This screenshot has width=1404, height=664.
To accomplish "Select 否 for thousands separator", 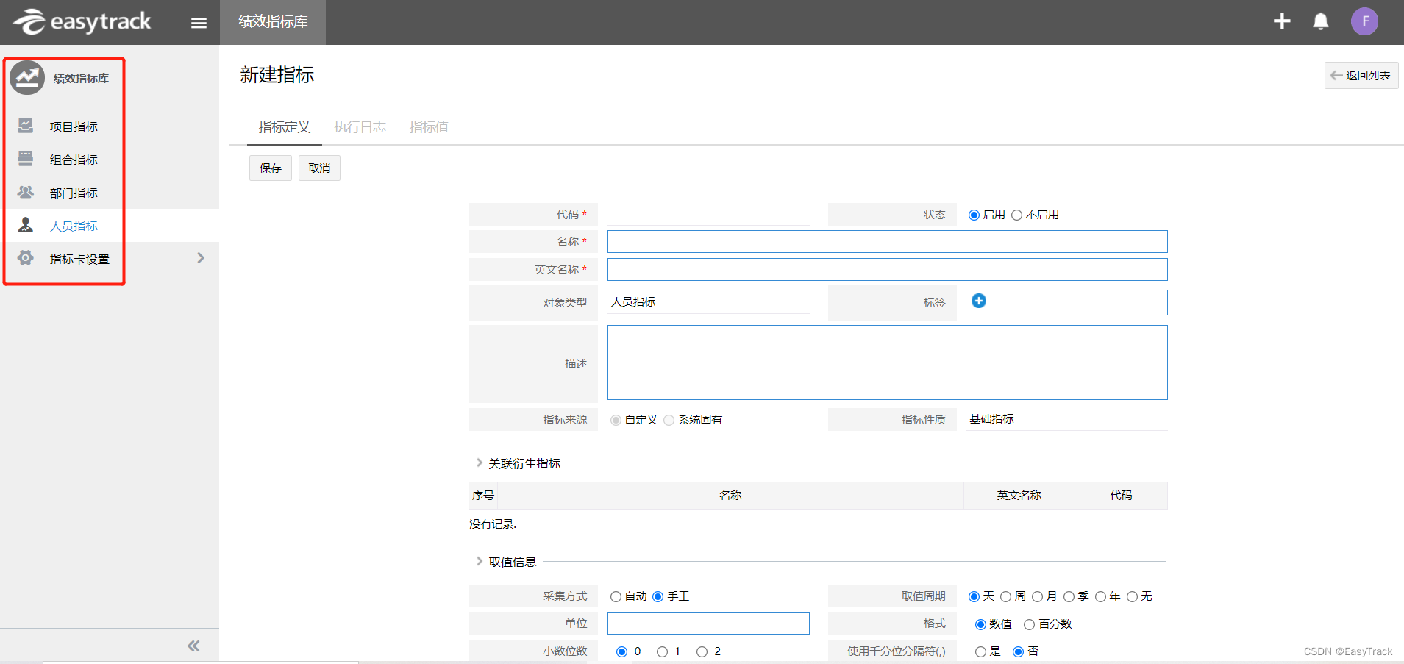I will [1018, 651].
